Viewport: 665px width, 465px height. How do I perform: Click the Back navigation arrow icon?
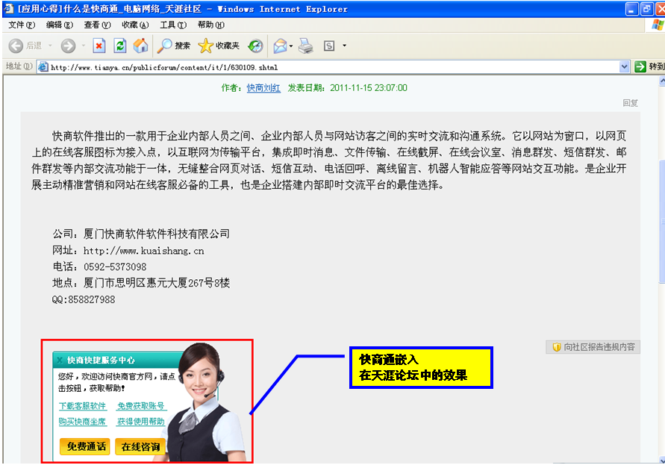pyautogui.click(x=16, y=46)
